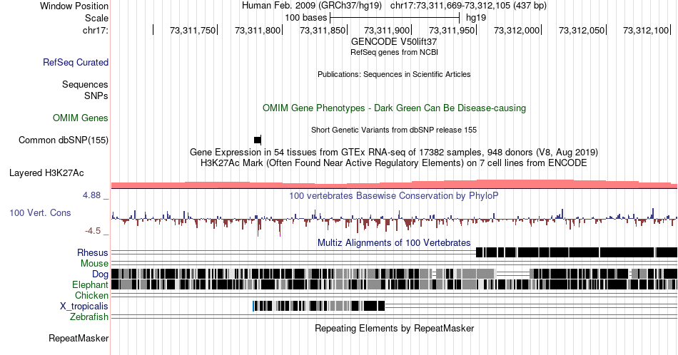Screen dimensions: 678x355
Task: Click the 73,311,950 ruler position
Action: 452,30
